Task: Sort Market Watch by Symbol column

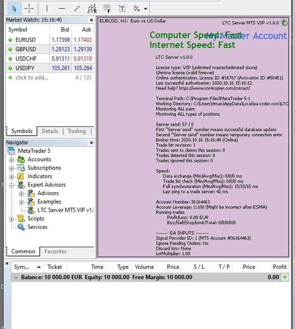Action: click(x=28, y=30)
